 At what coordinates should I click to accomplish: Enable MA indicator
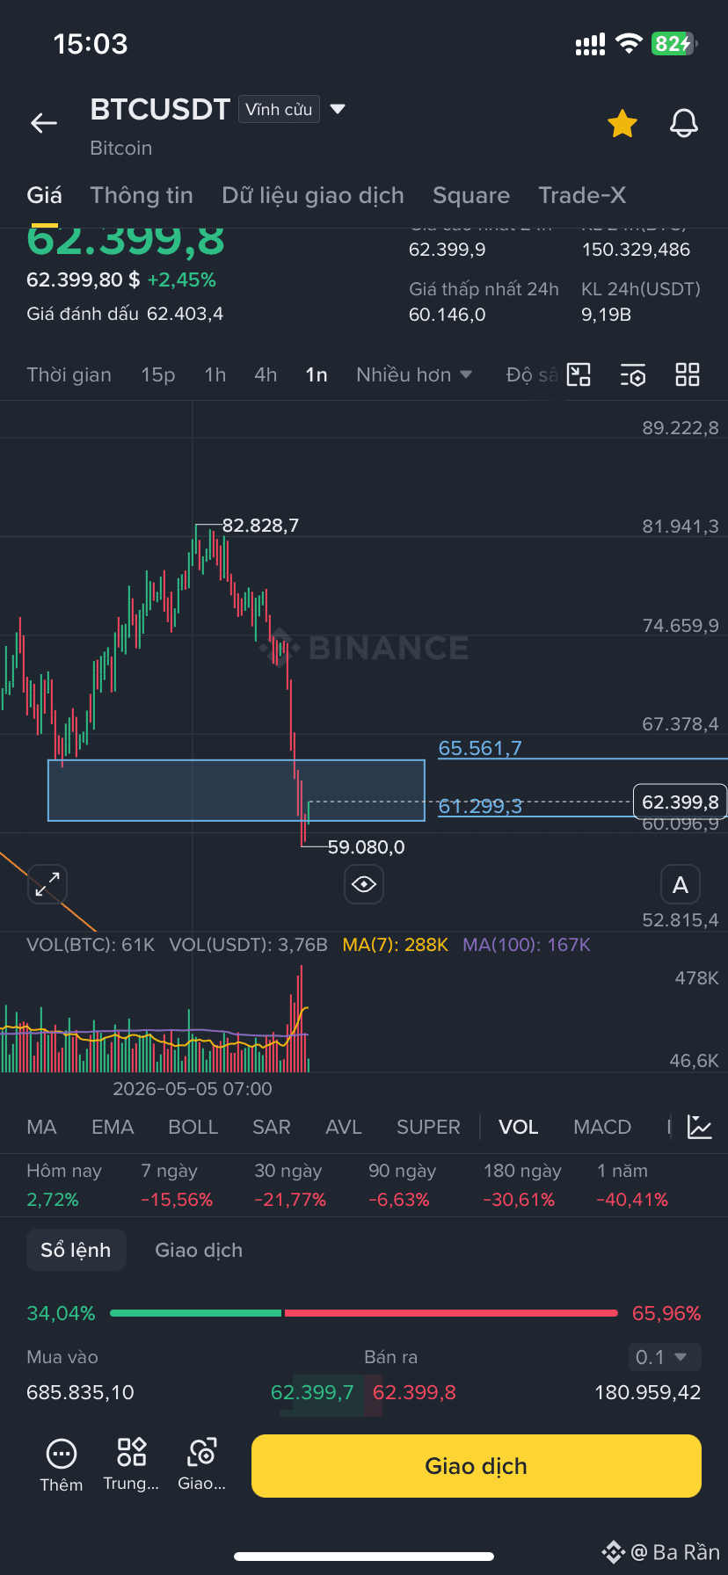41,1127
